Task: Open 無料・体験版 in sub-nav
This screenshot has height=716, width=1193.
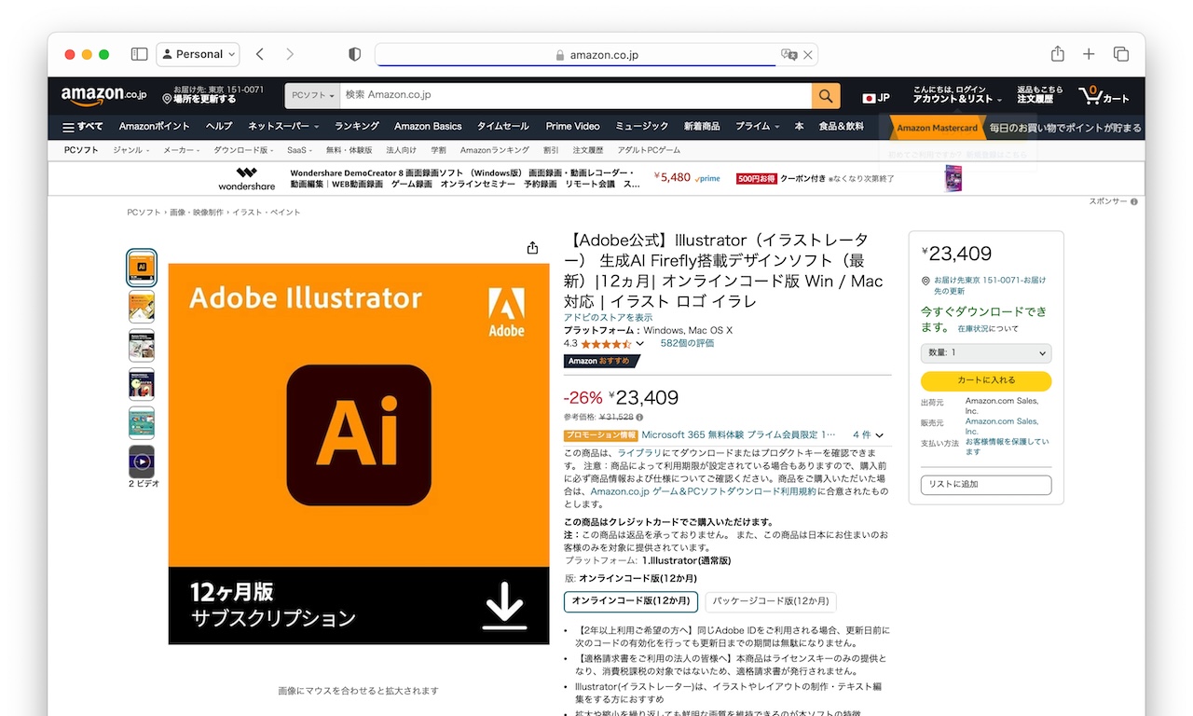Action: [x=349, y=150]
